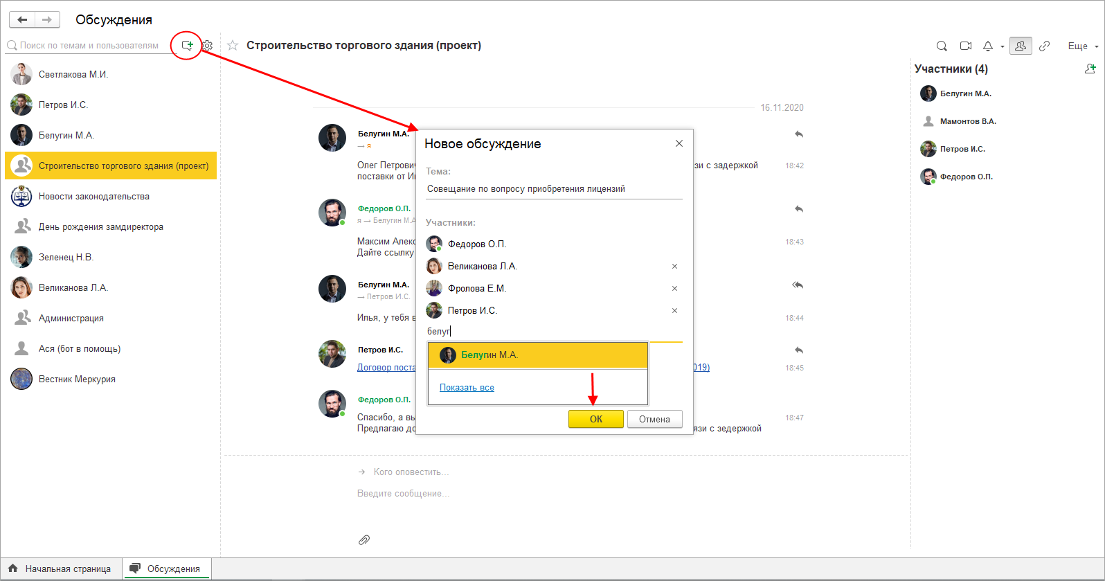1105x581 pixels.
Task: Remove participant Петров И.С. from dialog
Action: (674, 311)
